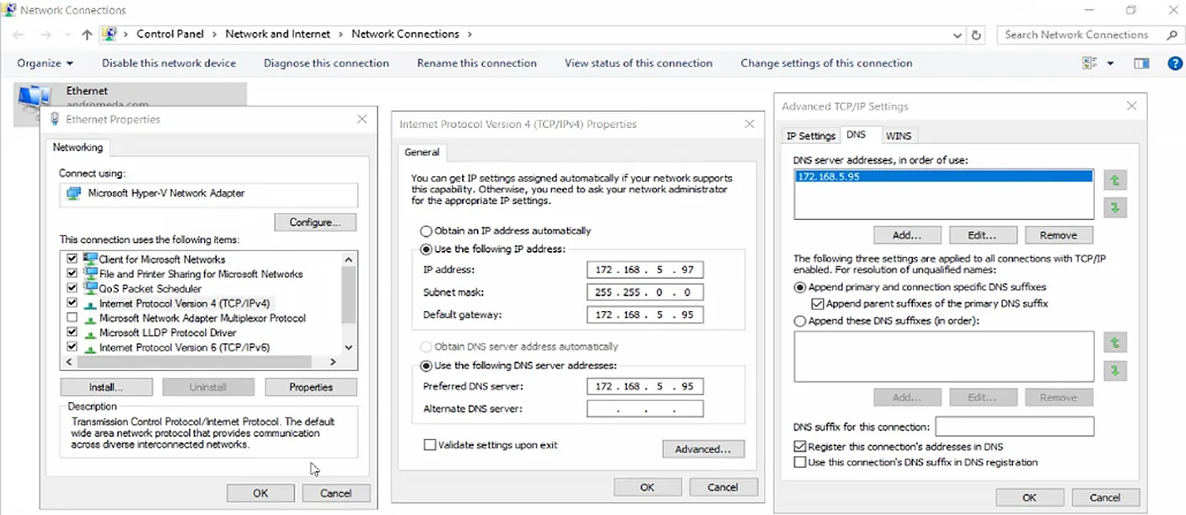Click DNS suffix for this connection field
Image resolution: width=1186 pixels, height=515 pixels.
pos(1015,426)
